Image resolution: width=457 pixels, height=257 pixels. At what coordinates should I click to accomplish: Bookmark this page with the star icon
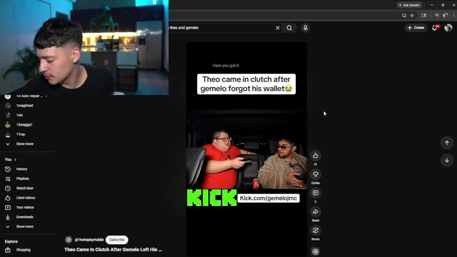point(412,15)
